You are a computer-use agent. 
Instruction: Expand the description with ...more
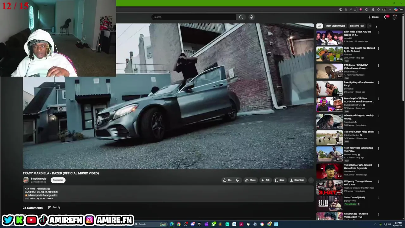pos(50,199)
